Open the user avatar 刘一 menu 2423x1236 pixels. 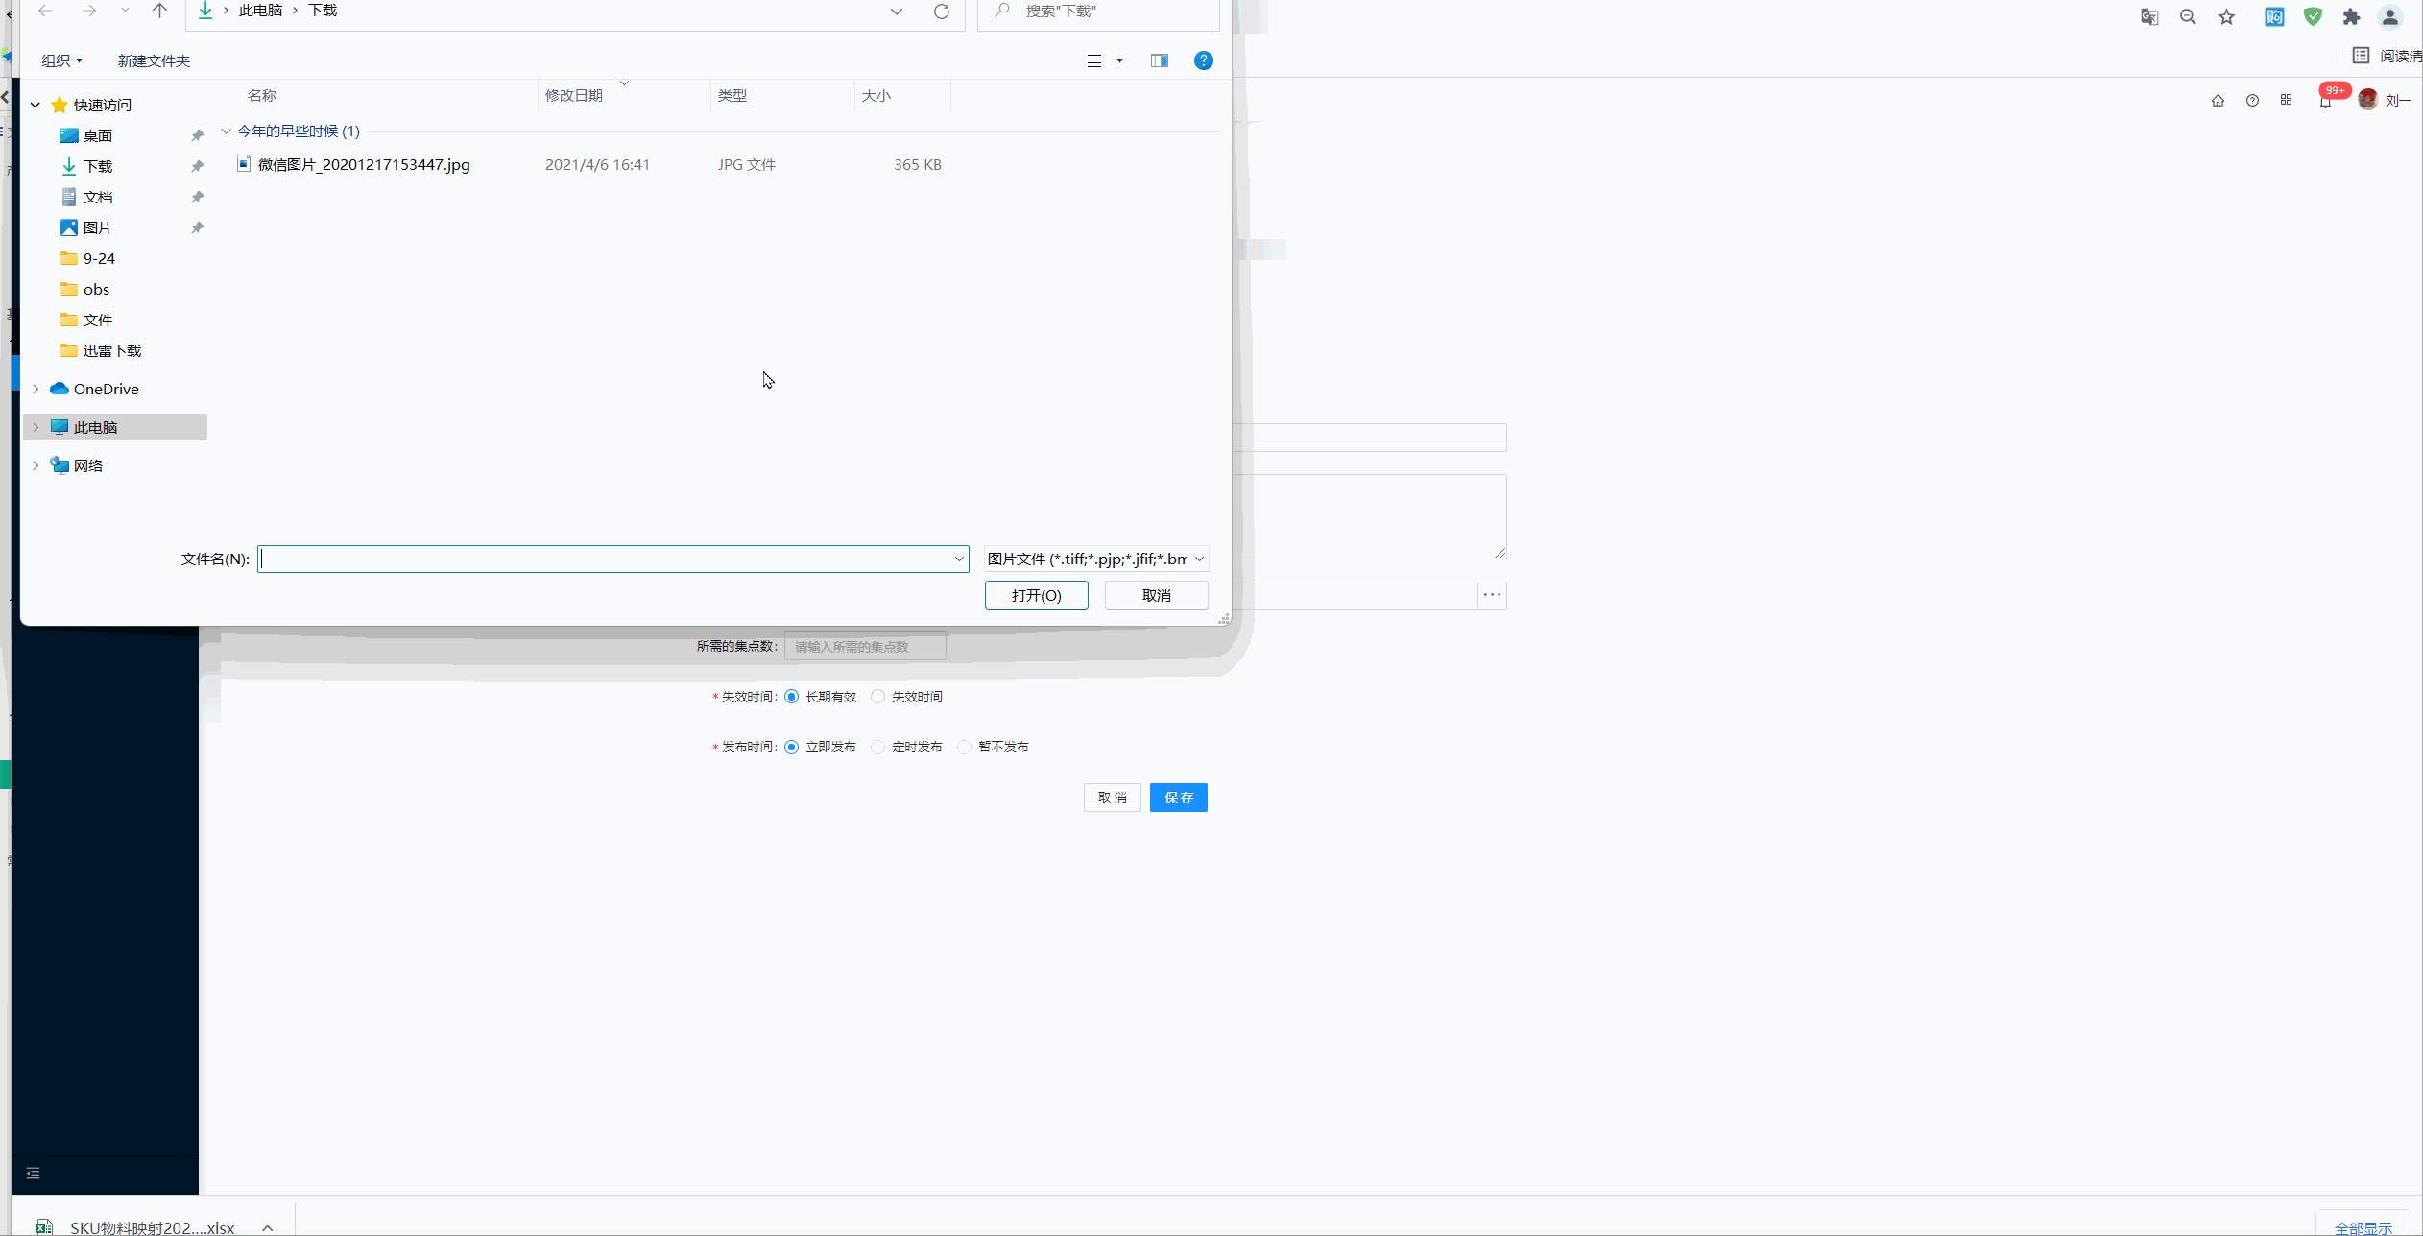2384,100
